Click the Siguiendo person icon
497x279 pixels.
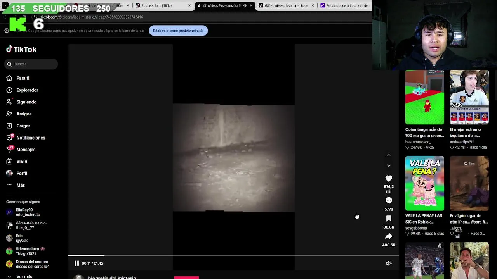[9, 102]
